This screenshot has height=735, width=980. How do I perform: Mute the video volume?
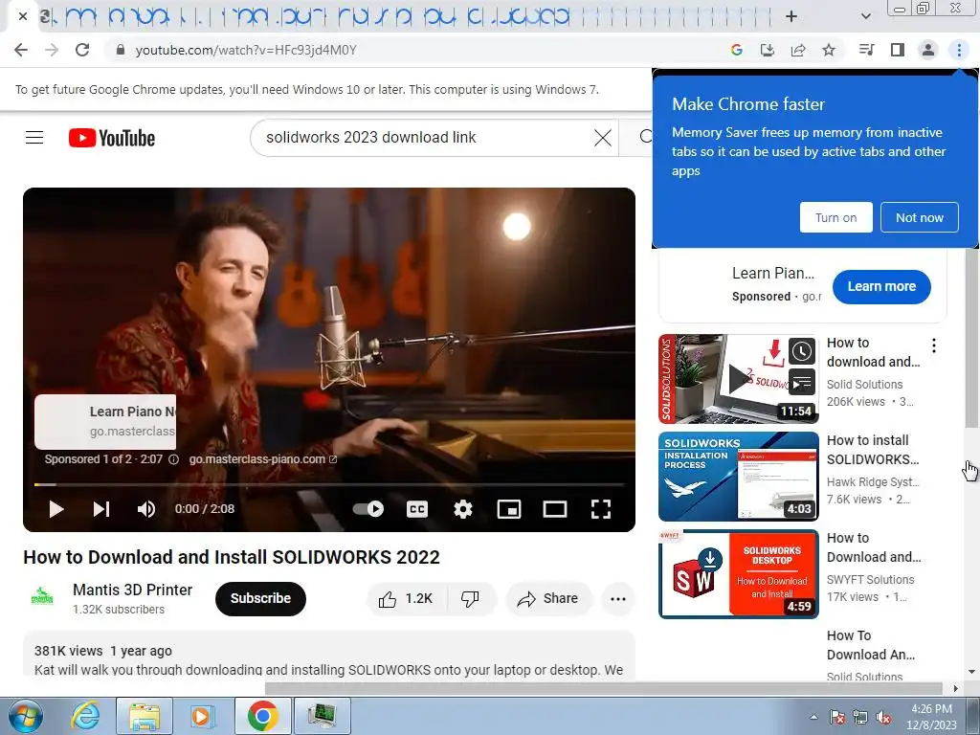[146, 509]
